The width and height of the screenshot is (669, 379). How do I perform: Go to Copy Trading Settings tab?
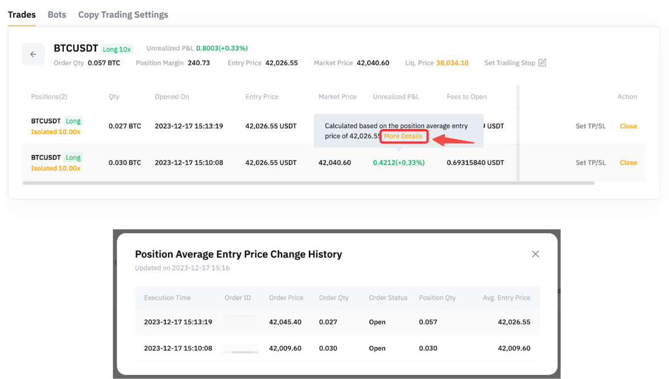point(123,15)
